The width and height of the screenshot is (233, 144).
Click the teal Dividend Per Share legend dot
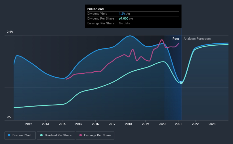[41, 135]
